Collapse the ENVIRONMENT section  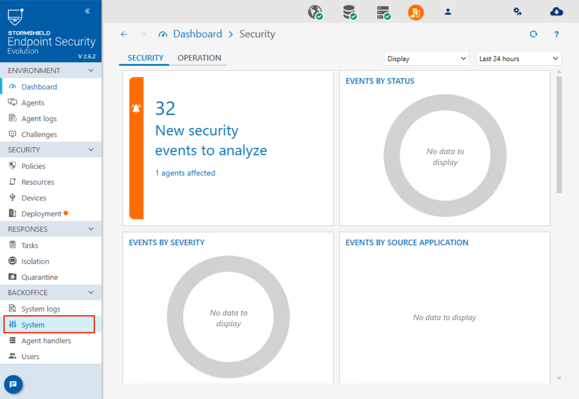91,70
